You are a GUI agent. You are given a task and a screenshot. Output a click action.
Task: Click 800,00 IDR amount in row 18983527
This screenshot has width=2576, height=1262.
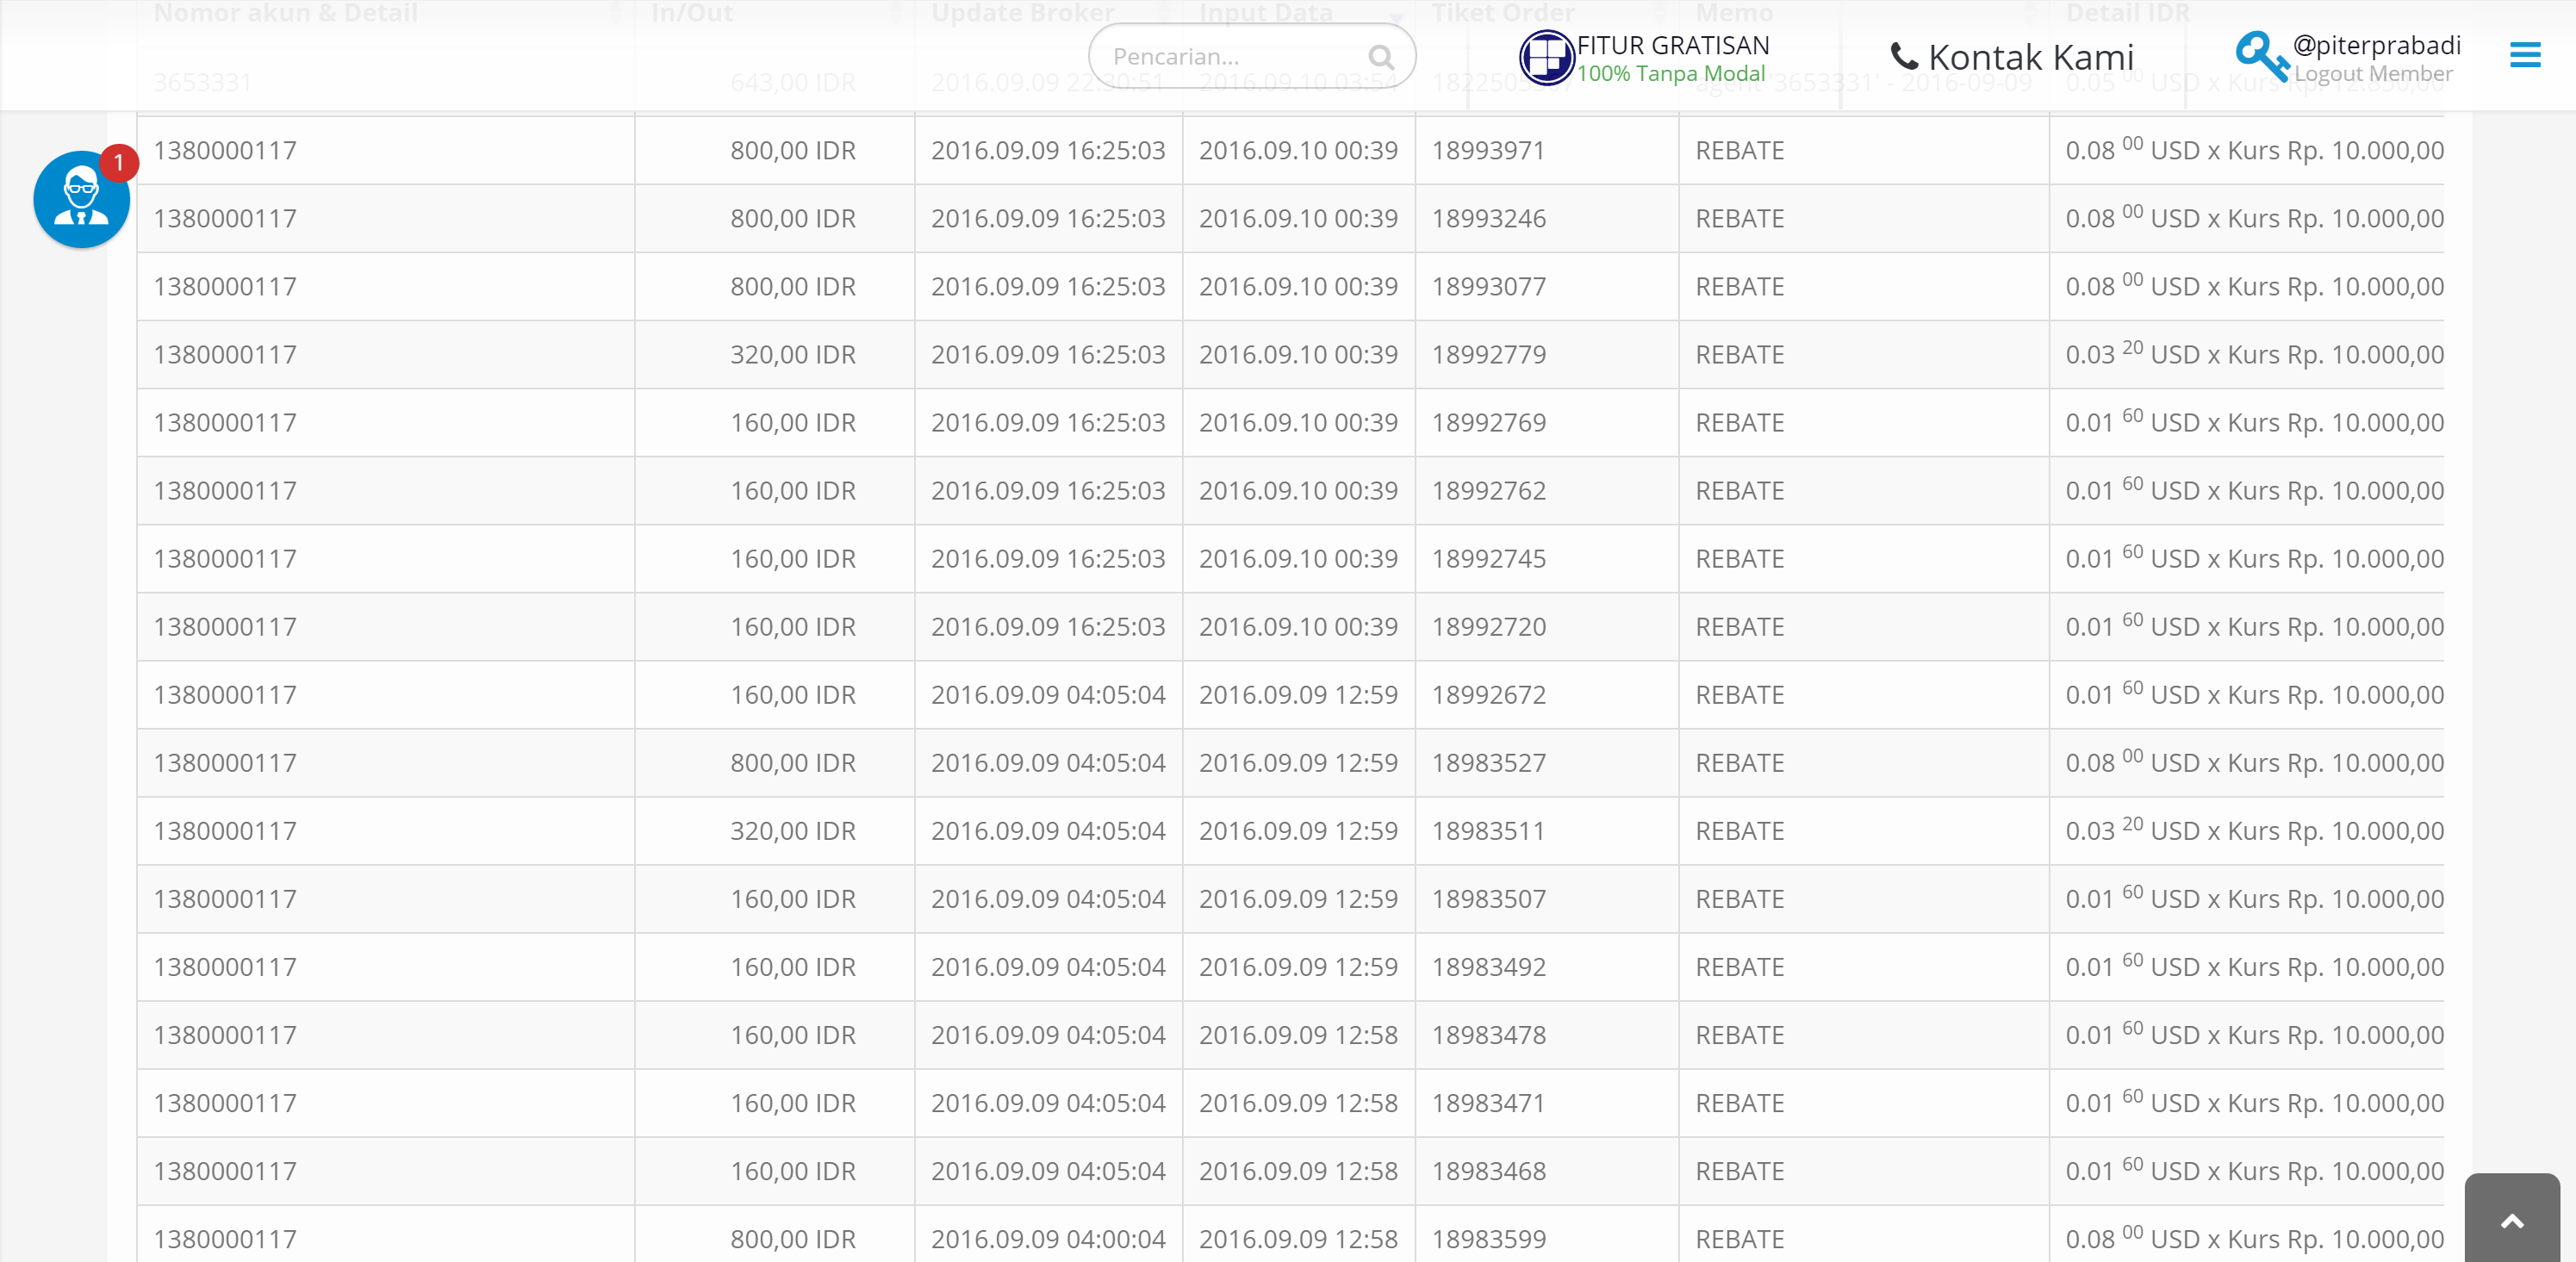coord(792,762)
